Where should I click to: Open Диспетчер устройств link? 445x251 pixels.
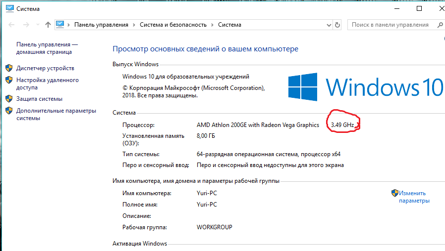[45, 68]
